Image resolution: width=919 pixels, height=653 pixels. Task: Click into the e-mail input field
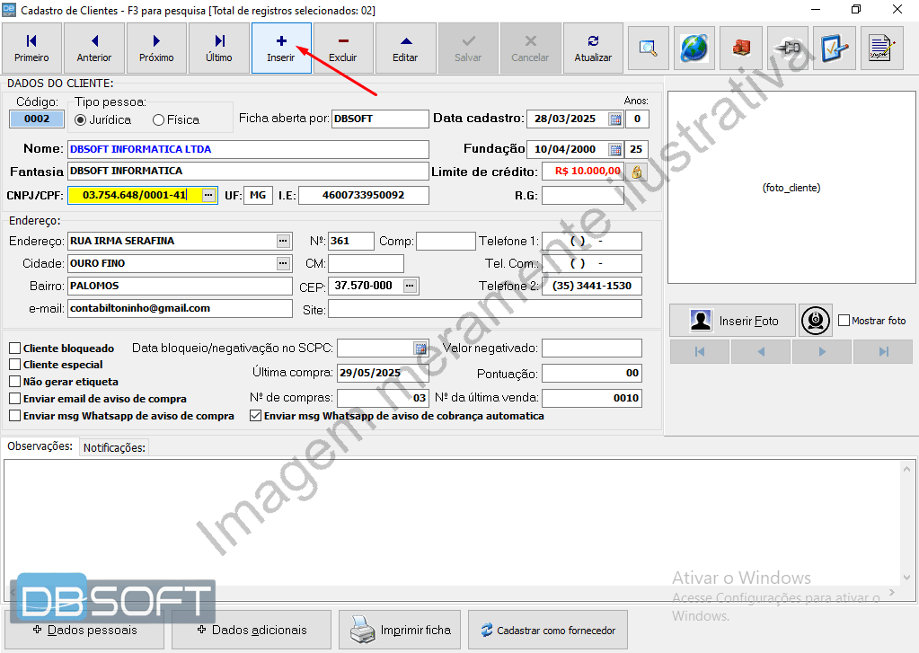pos(180,308)
